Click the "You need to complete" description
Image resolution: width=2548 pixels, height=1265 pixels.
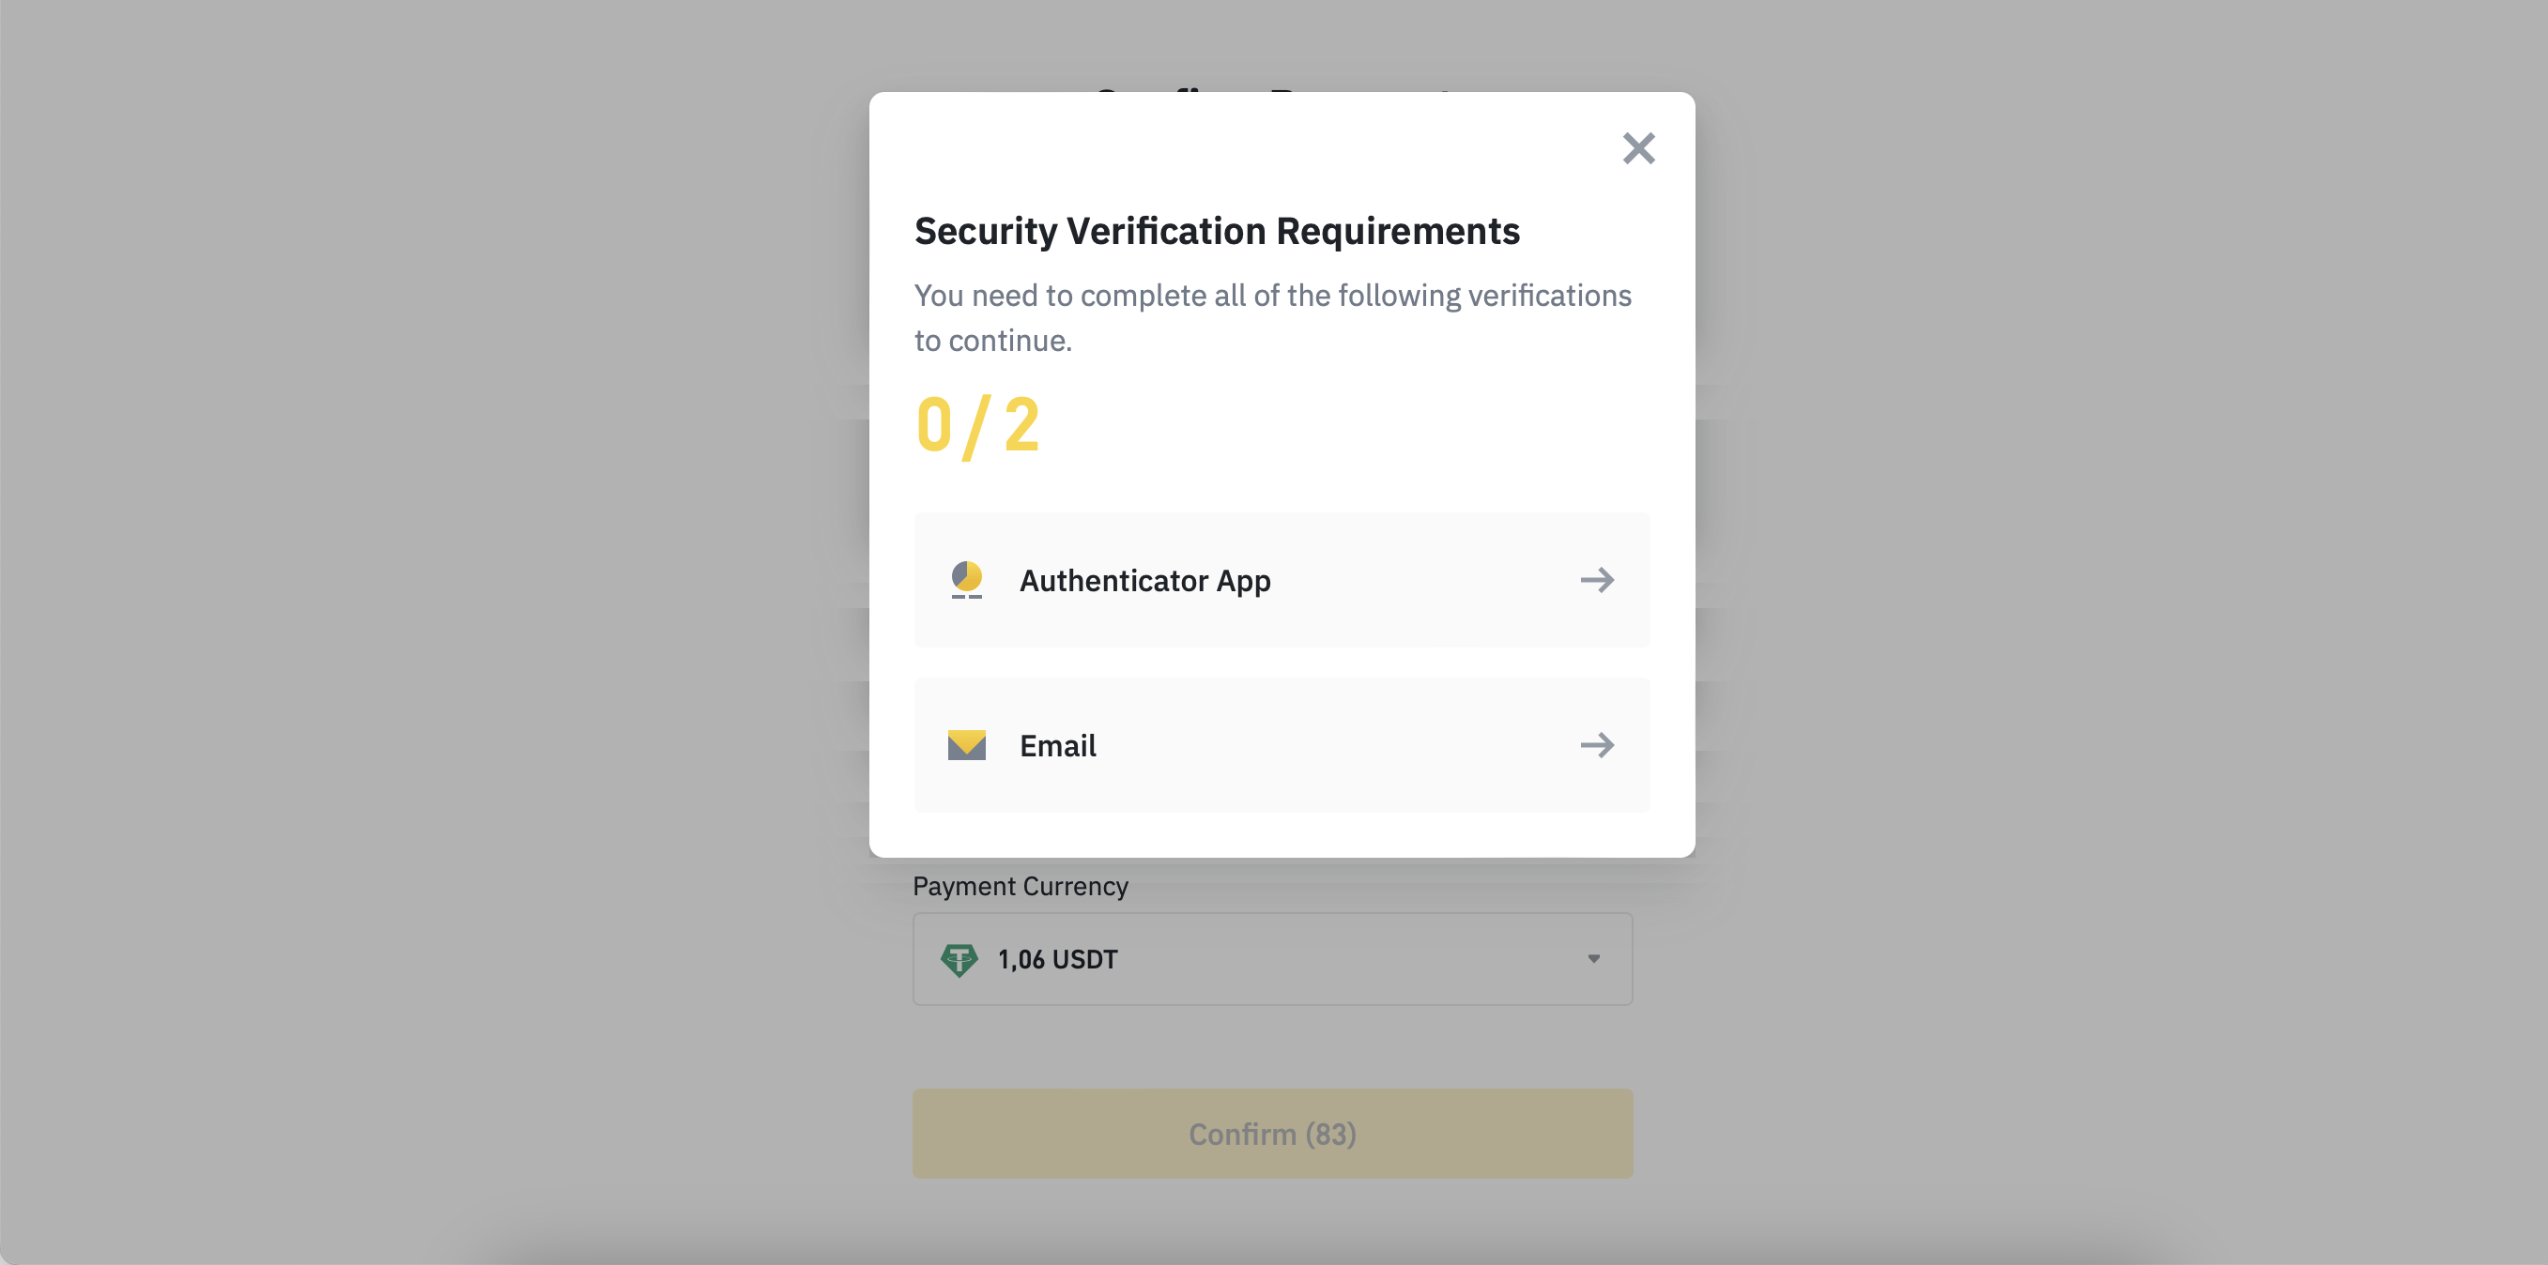(x=1272, y=296)
